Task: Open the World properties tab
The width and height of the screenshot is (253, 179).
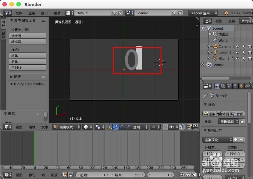Action: (235, 86)
